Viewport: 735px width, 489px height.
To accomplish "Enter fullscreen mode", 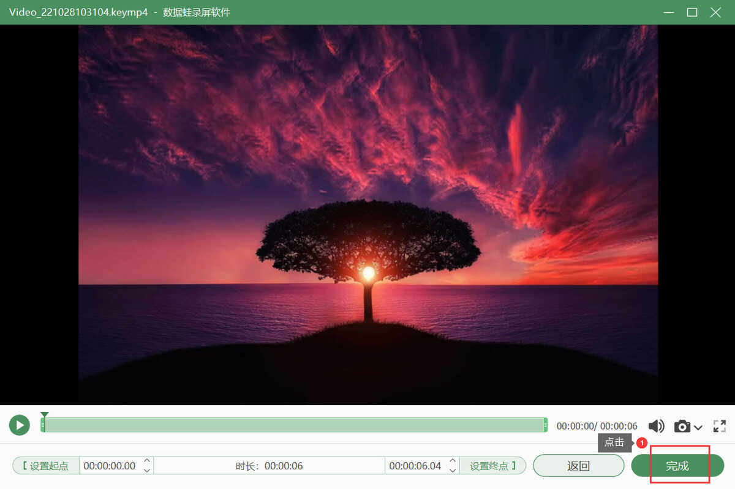I will pyautogui.click(x=720, y=426).
